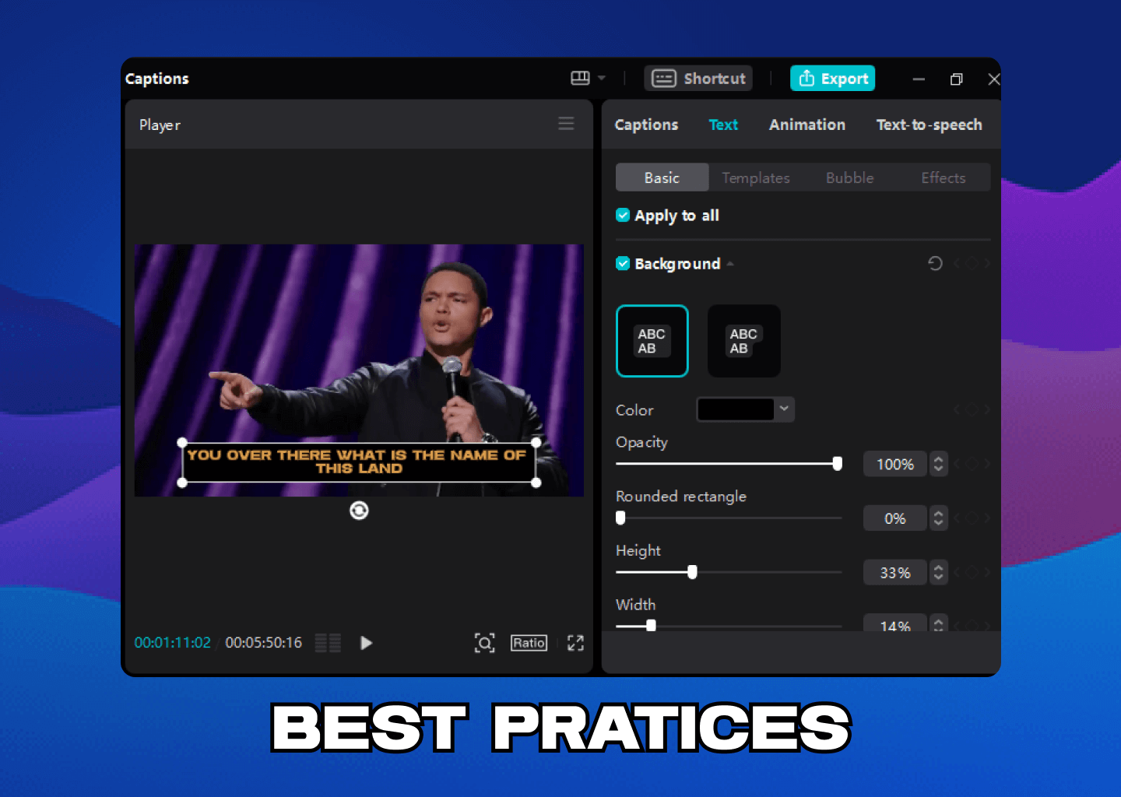Screen dimensions: 1121x797
Task: Select the second ABC background style
Action: (744, 341)
